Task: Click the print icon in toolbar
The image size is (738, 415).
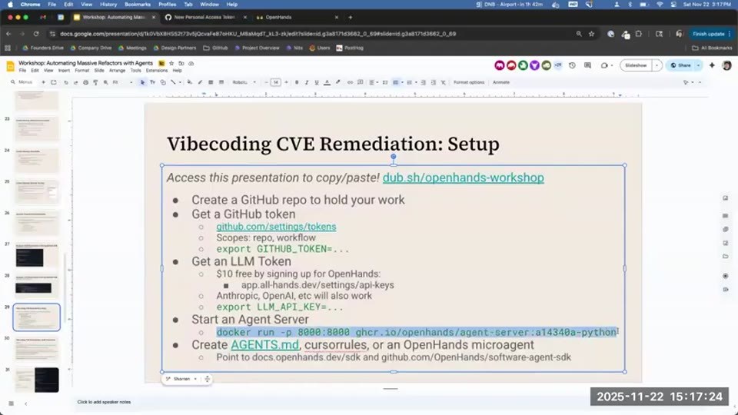Action: pyautogui.click(x=85, y=82)
